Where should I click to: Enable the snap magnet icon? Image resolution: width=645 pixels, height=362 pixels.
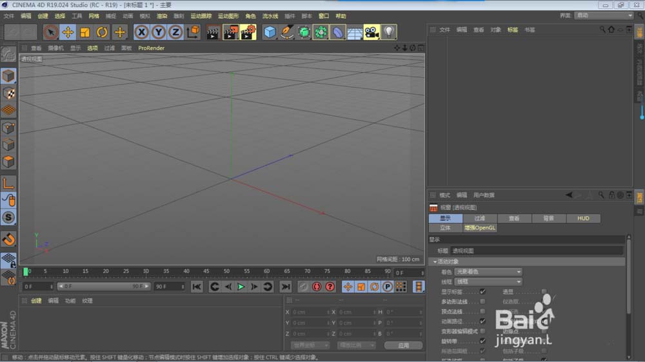click(x=8, y=239)
